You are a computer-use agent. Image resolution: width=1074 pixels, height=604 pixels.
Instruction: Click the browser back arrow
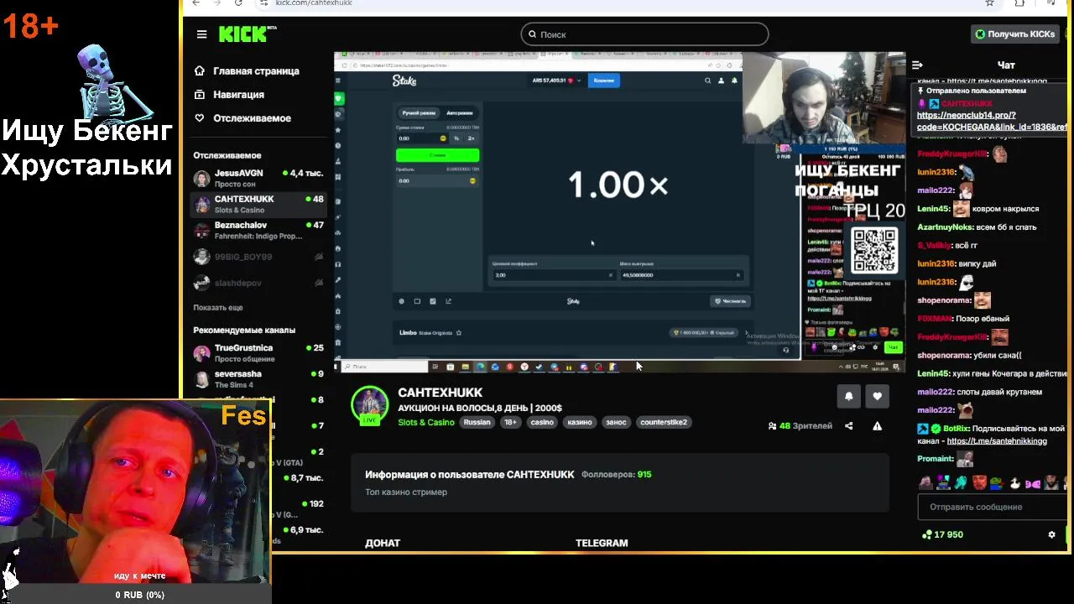pos(196,3)
